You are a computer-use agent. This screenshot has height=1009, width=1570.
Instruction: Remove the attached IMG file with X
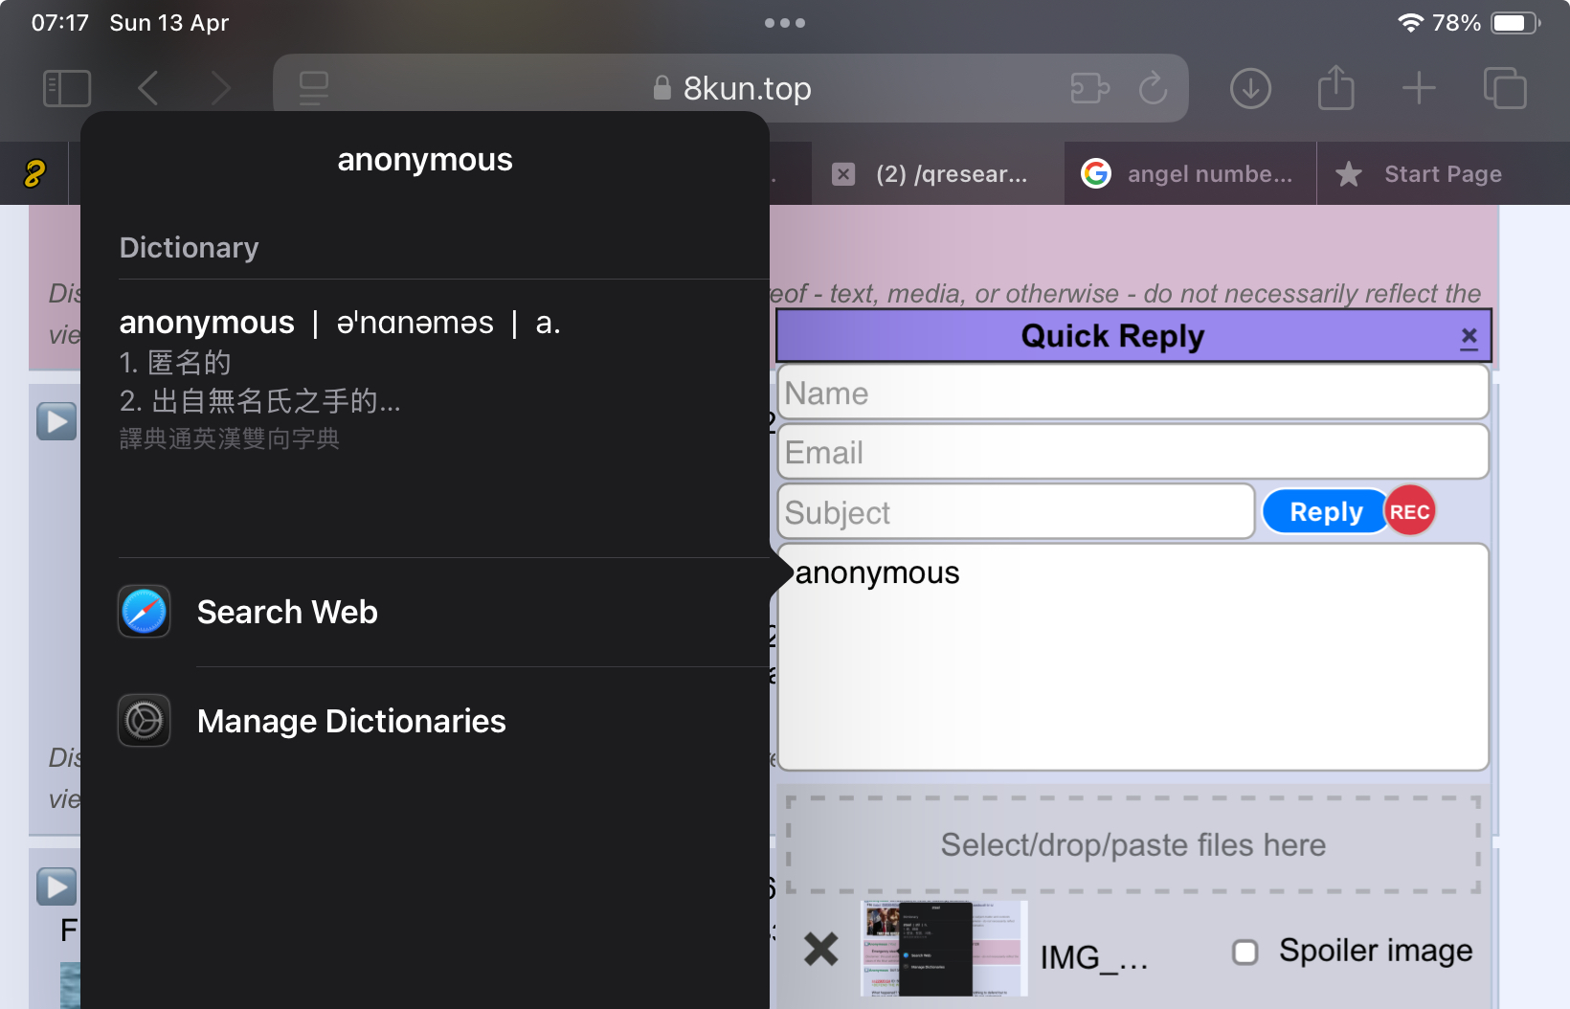click(820, 950)
